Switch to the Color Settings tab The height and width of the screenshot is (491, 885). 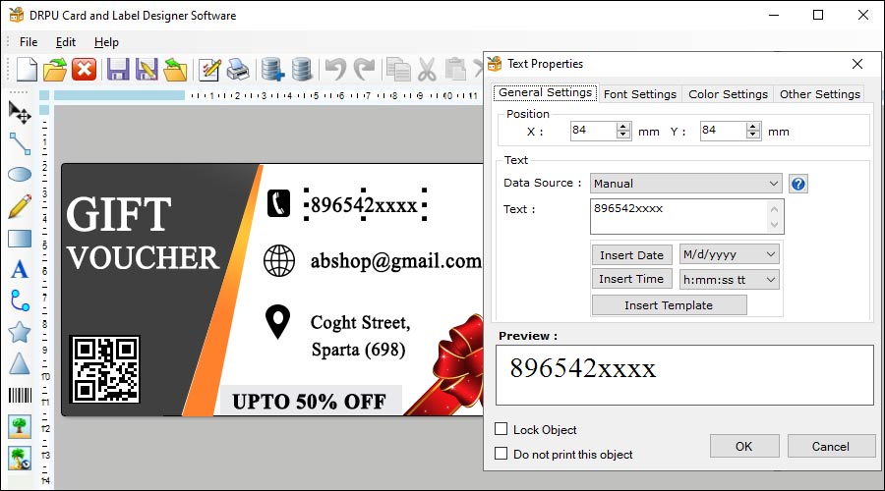tap(728, 94)
